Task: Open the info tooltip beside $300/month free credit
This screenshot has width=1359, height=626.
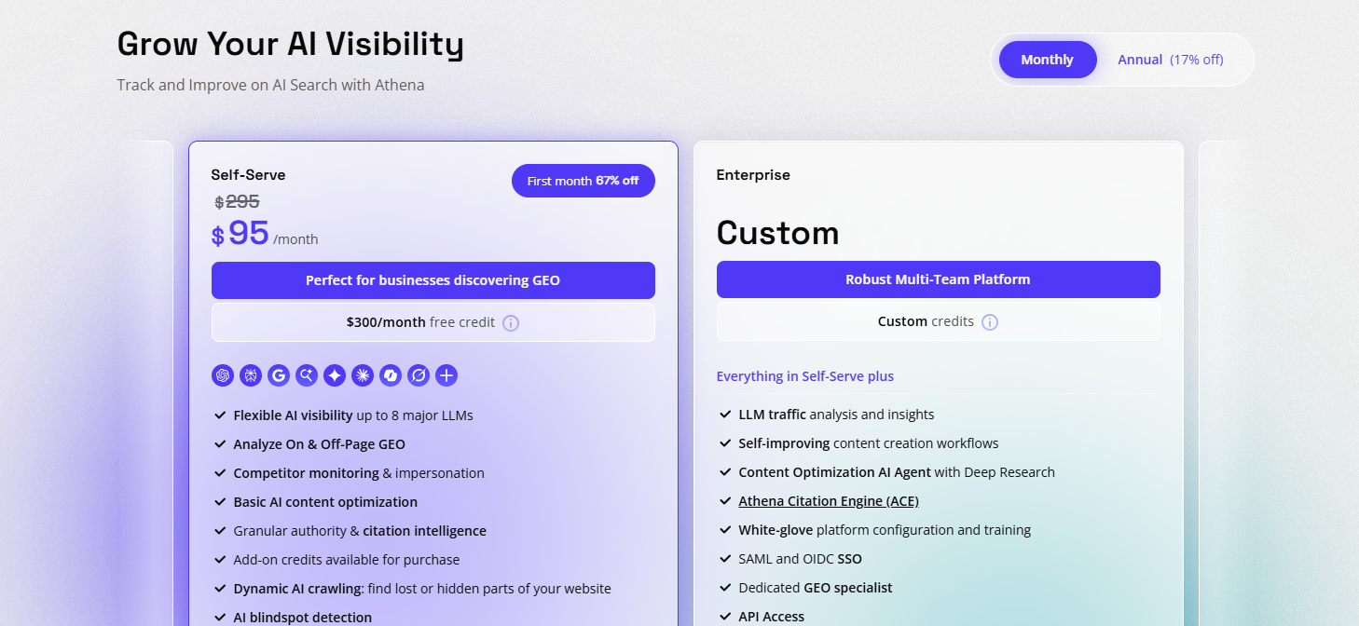Action: 510,322
